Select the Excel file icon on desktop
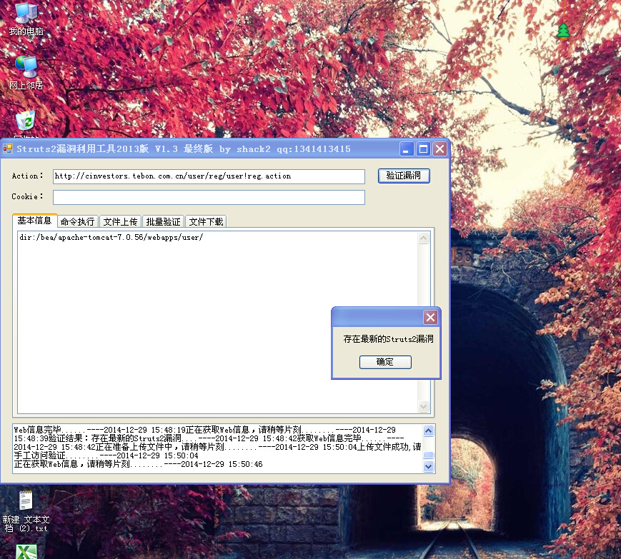The height and width of the screenshot is (559, 621). pos(26,551)
